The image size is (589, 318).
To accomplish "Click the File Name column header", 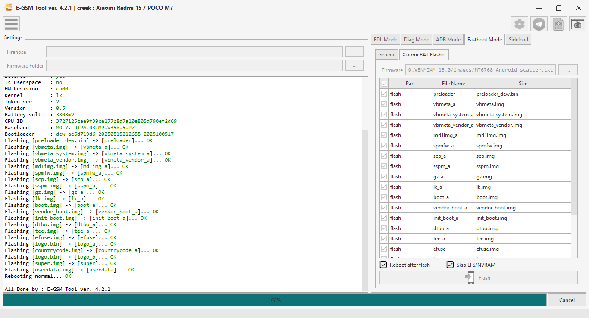I will pyautogui.click(x=454, y=84).
